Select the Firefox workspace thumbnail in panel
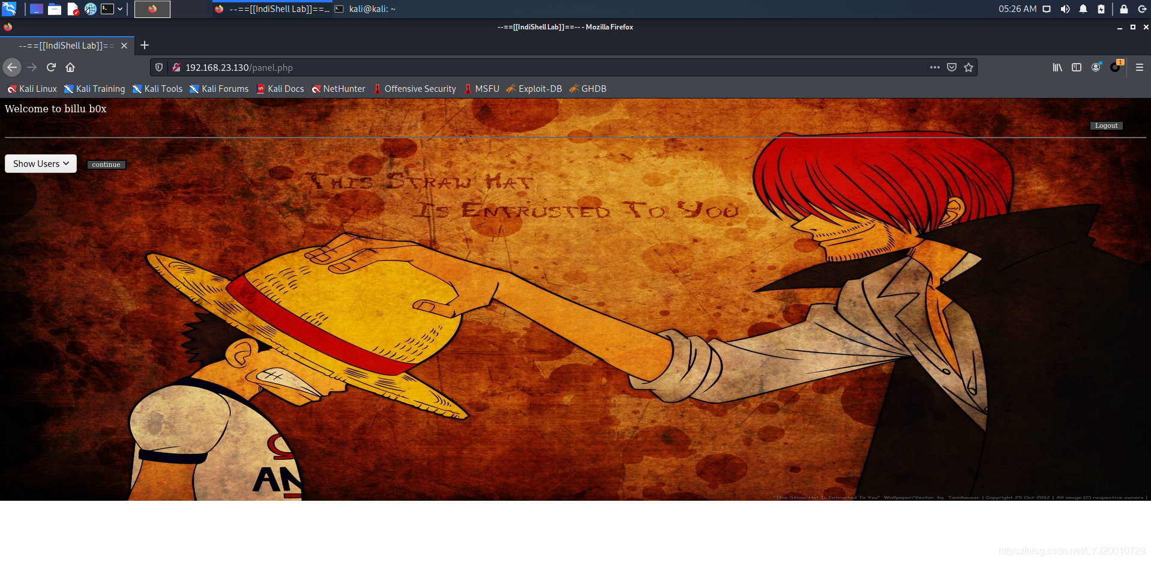 point(152,9)
